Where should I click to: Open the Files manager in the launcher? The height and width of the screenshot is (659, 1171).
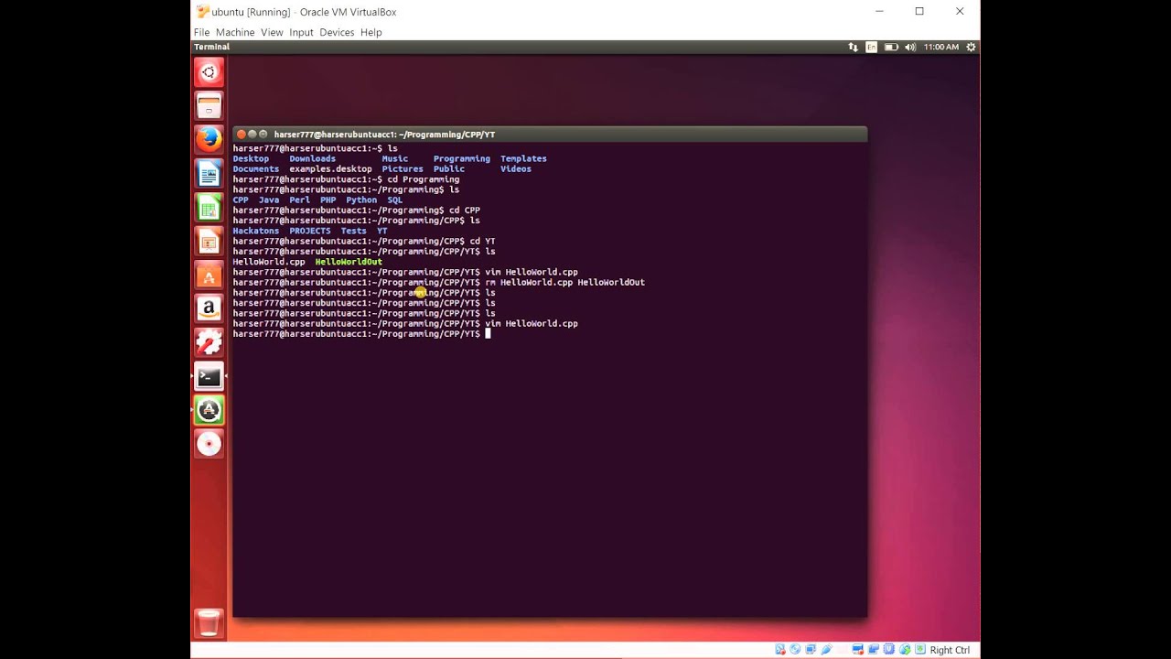(209, 106)
